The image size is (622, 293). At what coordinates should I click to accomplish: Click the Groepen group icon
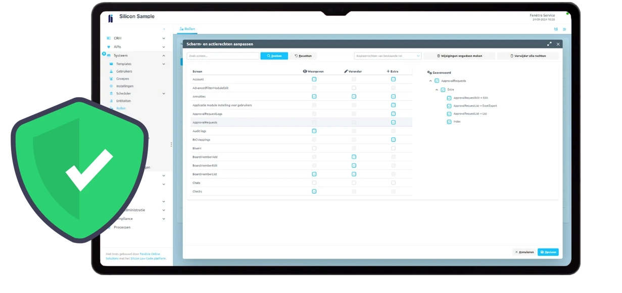(111, 79)
